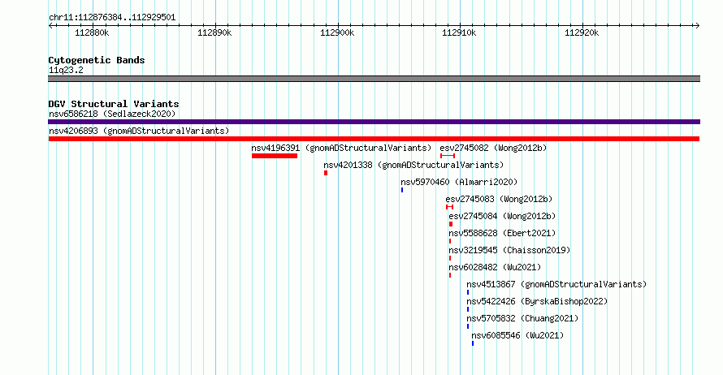Image resolution: width=723 pixels, height=375 pixels.
Task: Open nsv6028482 (Wu2021) variant label
Action: pos(495,267)
